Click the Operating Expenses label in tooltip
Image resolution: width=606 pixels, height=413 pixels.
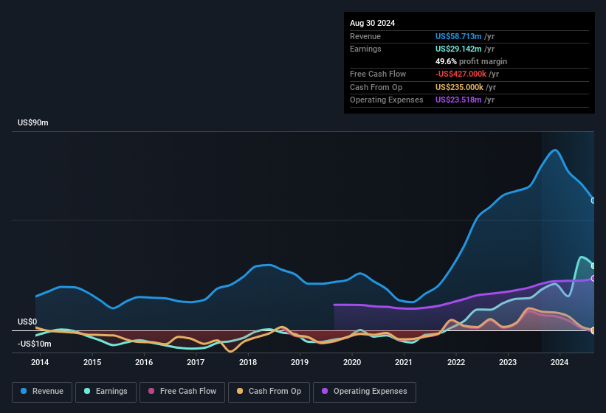tap(387, 100)
